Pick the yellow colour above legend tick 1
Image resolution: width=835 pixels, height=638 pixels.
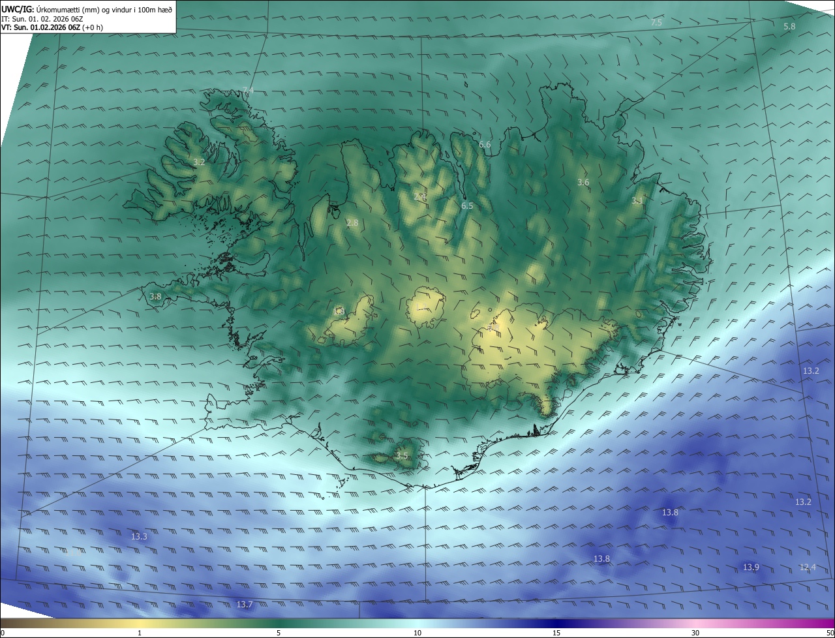tap(140, 623)
